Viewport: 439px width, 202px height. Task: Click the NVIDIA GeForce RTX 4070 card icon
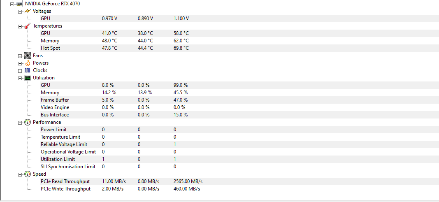[19, 4]
